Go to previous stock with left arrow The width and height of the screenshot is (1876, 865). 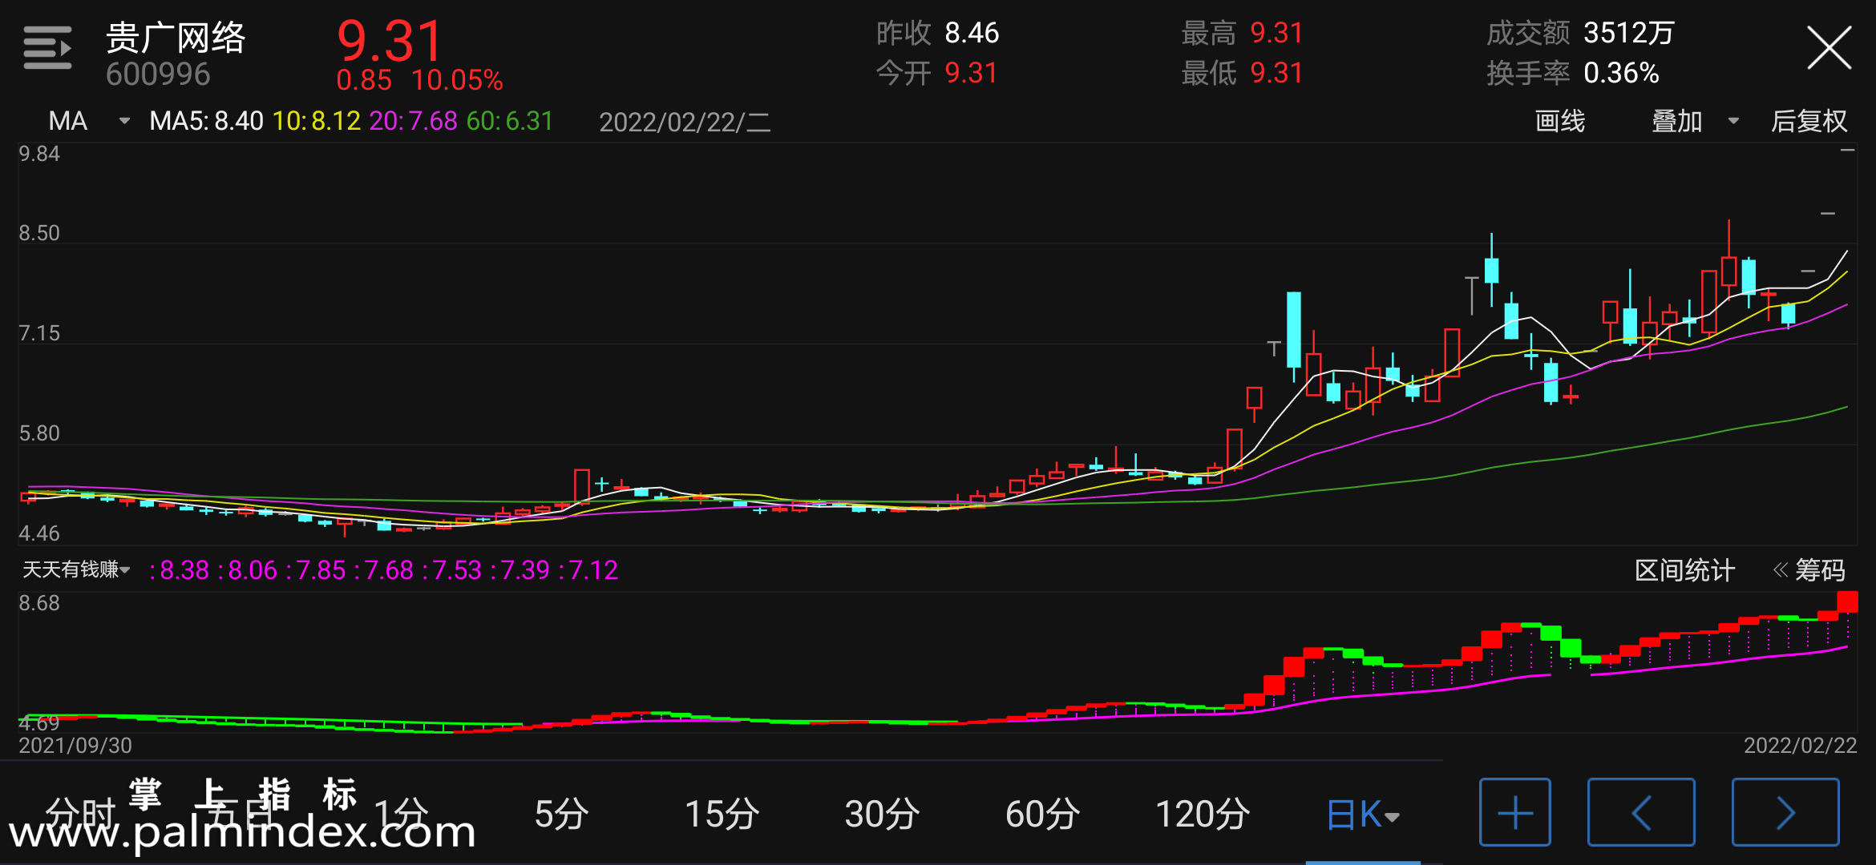click(x=1641, y=812)
